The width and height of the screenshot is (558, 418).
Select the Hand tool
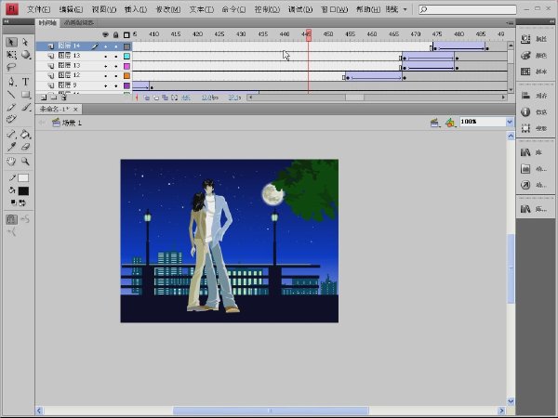(11, 162)
